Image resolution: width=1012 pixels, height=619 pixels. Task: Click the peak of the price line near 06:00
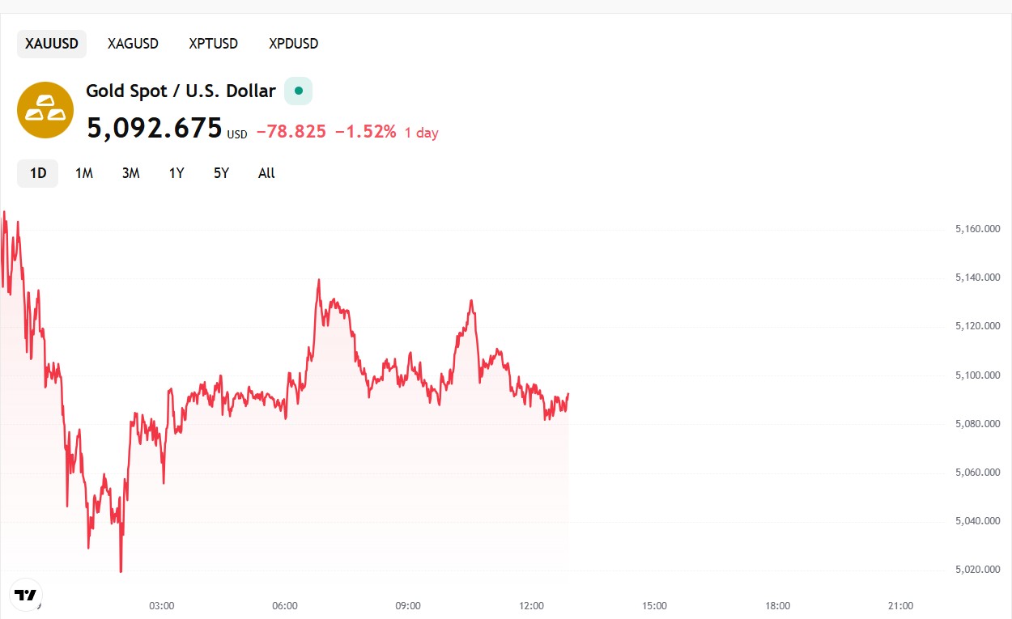point(318,279)
